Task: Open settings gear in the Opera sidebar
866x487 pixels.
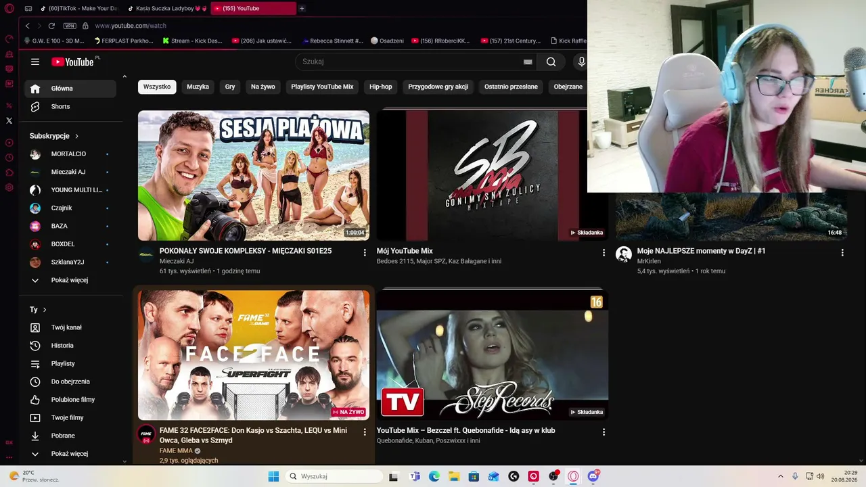Action: [9, 187]
